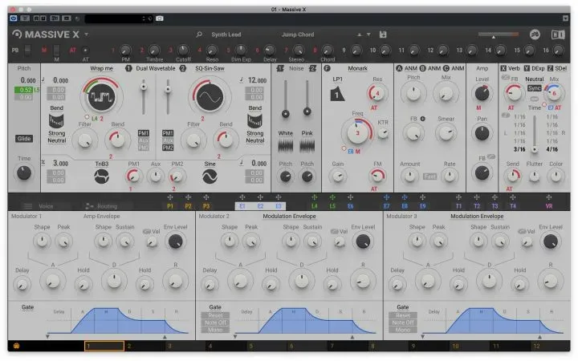Open the Wrap me wavetable mode menu
The width and height of the screenshot is (578, 361).
coord(101,68)
